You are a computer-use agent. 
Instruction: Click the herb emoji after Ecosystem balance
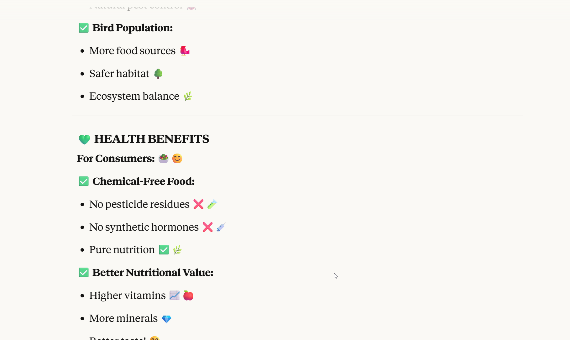(x=188, y=96)
